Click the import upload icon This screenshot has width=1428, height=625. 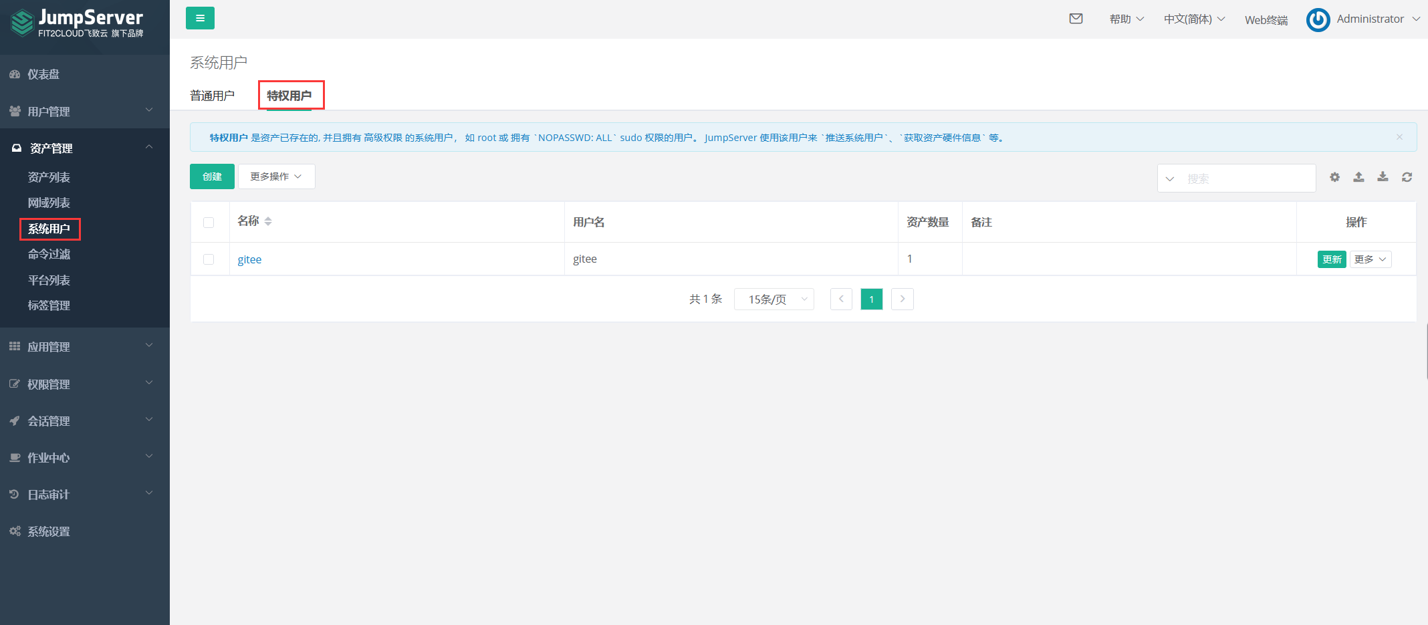click(1358, 177)
